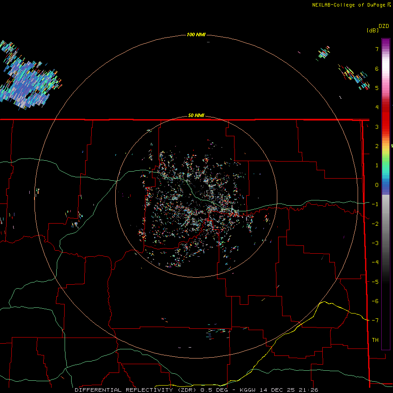Click the -2 value on color scale
393x393 pixels.
point(375,224)
